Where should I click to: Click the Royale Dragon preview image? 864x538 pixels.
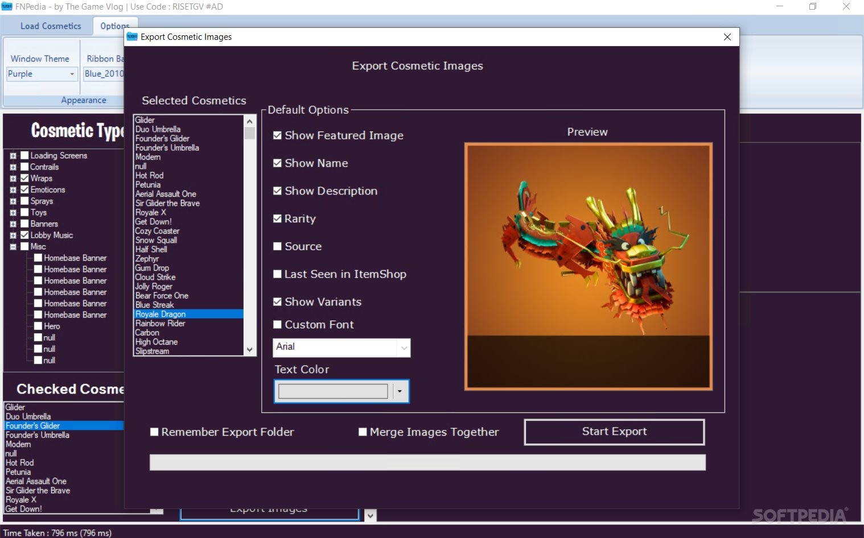[588, 267]
